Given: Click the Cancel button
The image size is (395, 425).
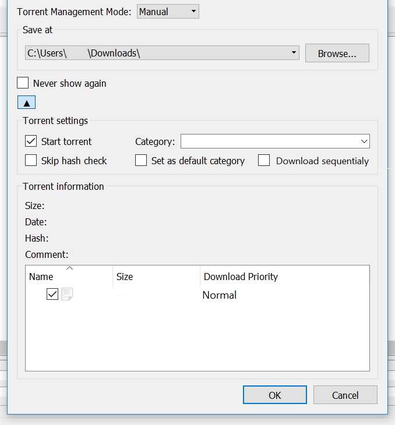Looking at the screenshot, I should tap(345, 395).
